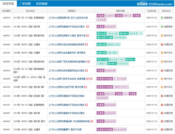Click 用户评分 star icon for 1465812
Image resolution: width=175 pixels, height=134 pixels.
click(162, 36)
